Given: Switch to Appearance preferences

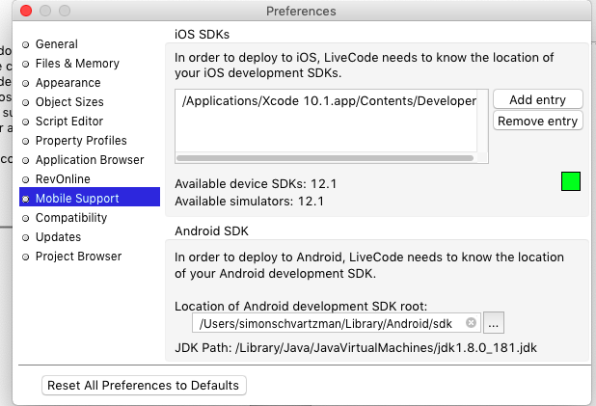Looking at the screenshot, I should [68, 83].
